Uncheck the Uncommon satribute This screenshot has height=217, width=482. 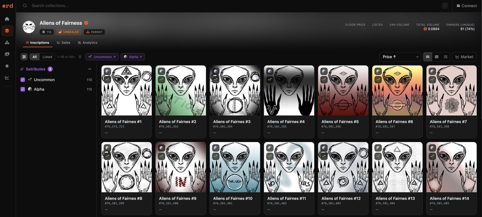(x=23, y=80)
